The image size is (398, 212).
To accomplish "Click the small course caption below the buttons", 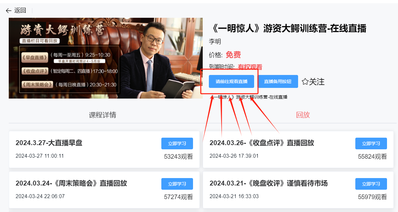I will point(248,97).
